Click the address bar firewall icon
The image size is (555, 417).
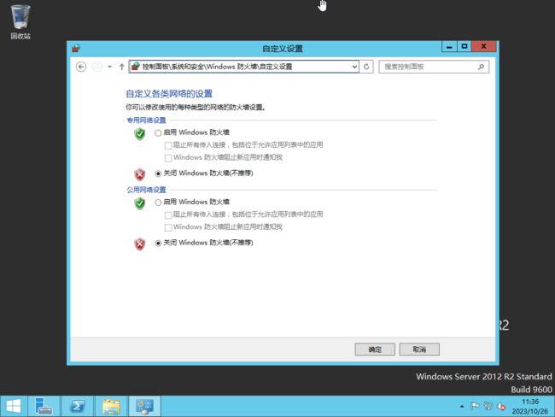pos(136,67)
